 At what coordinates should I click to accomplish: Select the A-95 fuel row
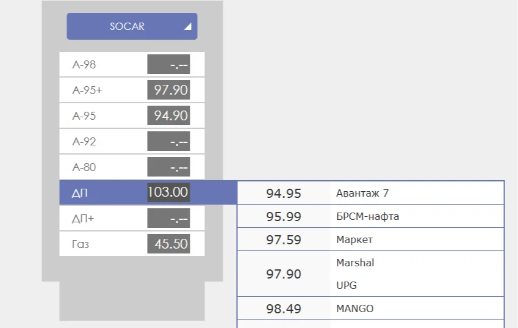click(132, 115)
